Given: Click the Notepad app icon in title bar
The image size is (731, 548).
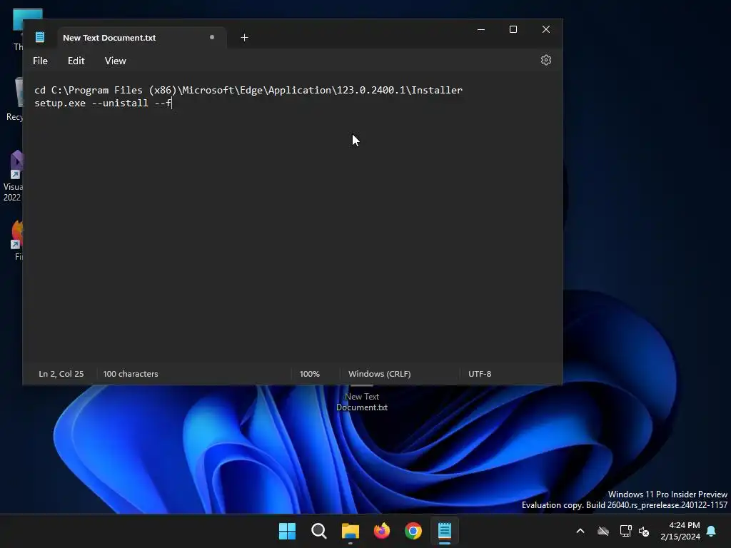Looking at the screenshot, I should (40, 37).
